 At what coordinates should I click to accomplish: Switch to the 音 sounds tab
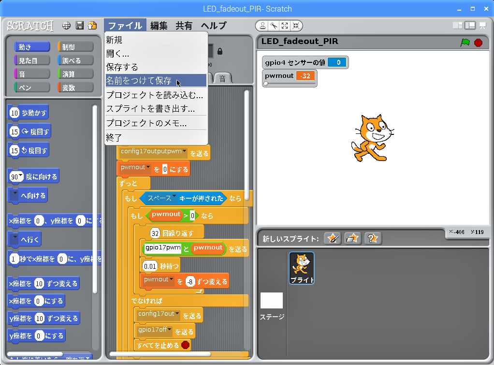point(222,78)
